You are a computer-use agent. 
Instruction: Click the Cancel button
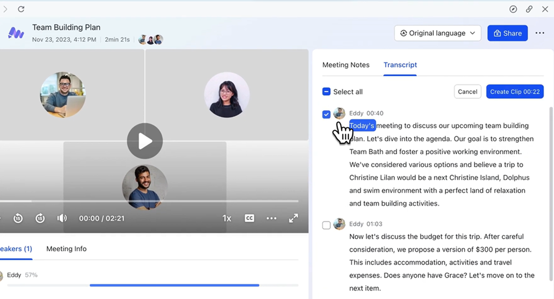point(467,92)
